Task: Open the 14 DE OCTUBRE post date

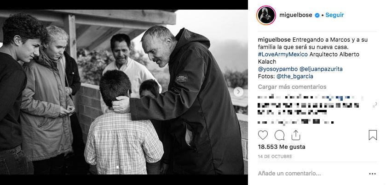Action: 275,156
